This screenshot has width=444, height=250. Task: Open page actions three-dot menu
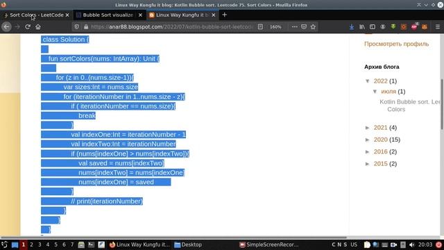point(294,26)
